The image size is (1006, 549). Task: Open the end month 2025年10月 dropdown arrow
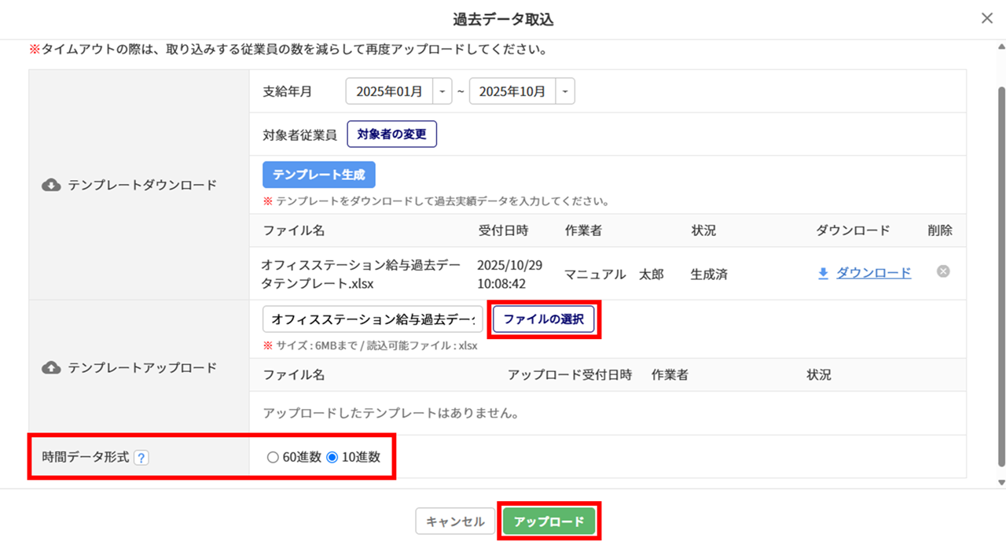pyautogui.click(x=566, y=91)
